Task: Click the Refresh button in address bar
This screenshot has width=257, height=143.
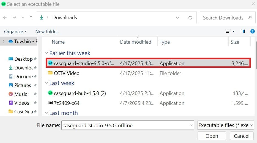Action: click(190, 18)
